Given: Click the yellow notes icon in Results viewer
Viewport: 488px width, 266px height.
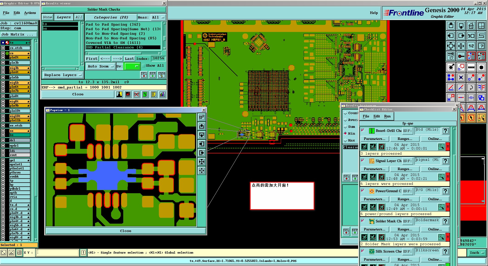Looking at the screenshot, I should pyautogui.click(x=154, y=94).
